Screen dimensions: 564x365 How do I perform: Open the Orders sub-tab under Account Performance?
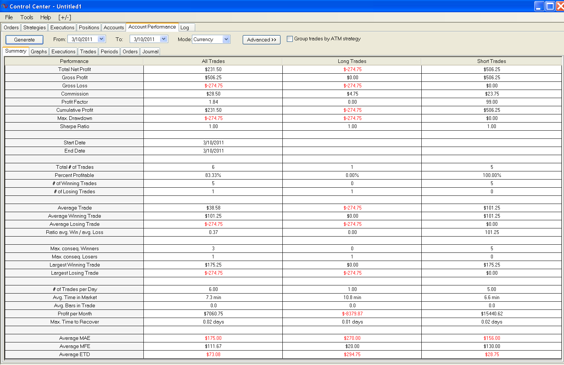coord(130,51)
